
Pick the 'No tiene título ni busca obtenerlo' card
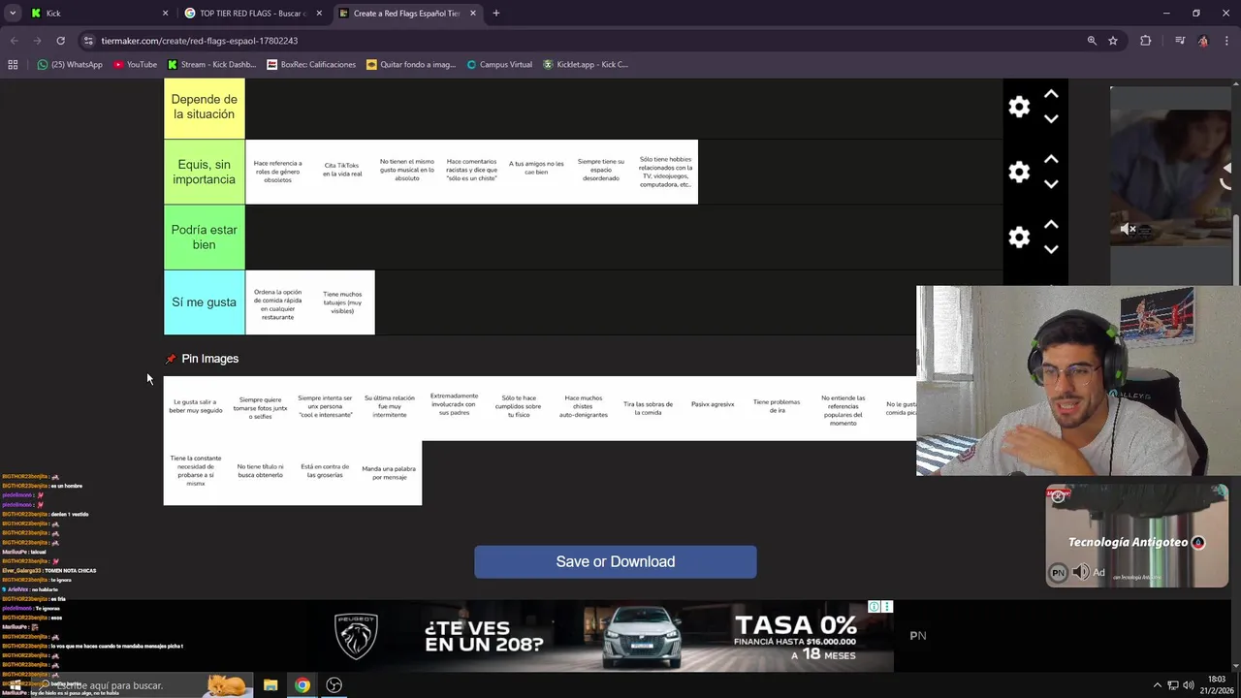260,473
